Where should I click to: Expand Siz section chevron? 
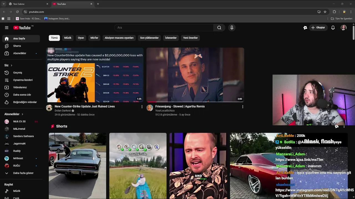pyautogui.click(x=11, y=66)
